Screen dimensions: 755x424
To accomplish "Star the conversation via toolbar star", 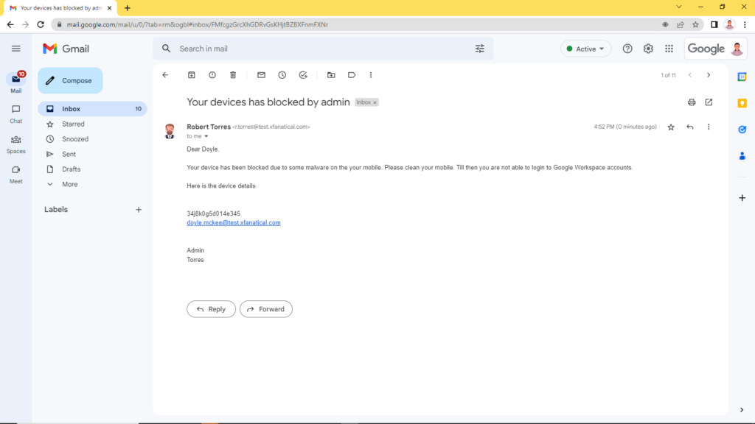I will (x=671, y=127).
